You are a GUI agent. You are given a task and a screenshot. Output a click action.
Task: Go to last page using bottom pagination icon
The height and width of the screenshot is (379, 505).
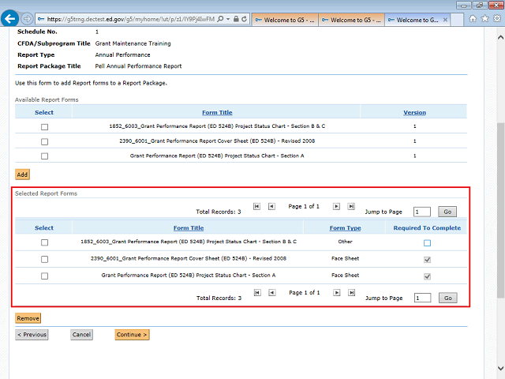351,292
